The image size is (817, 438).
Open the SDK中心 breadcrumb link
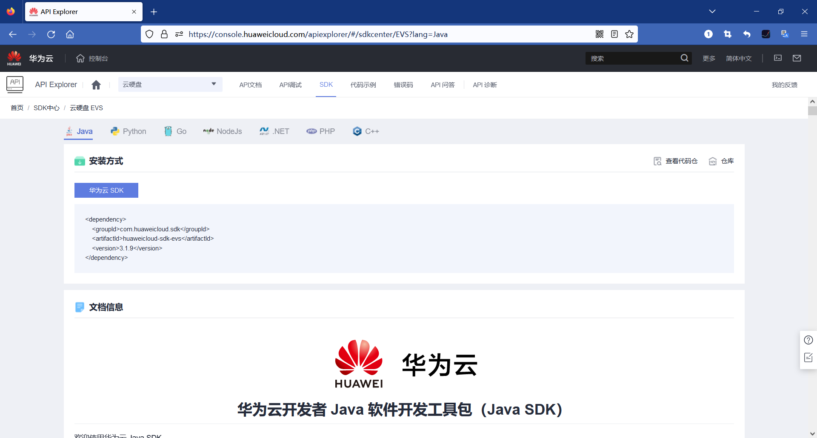[x=46, y=108]
